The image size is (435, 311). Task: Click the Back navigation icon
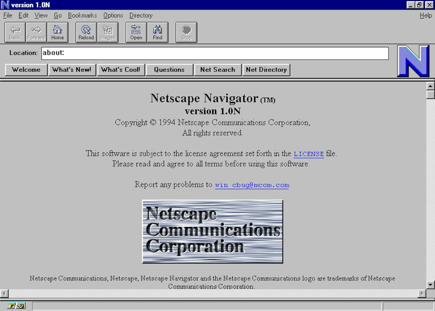coord(14,32)
